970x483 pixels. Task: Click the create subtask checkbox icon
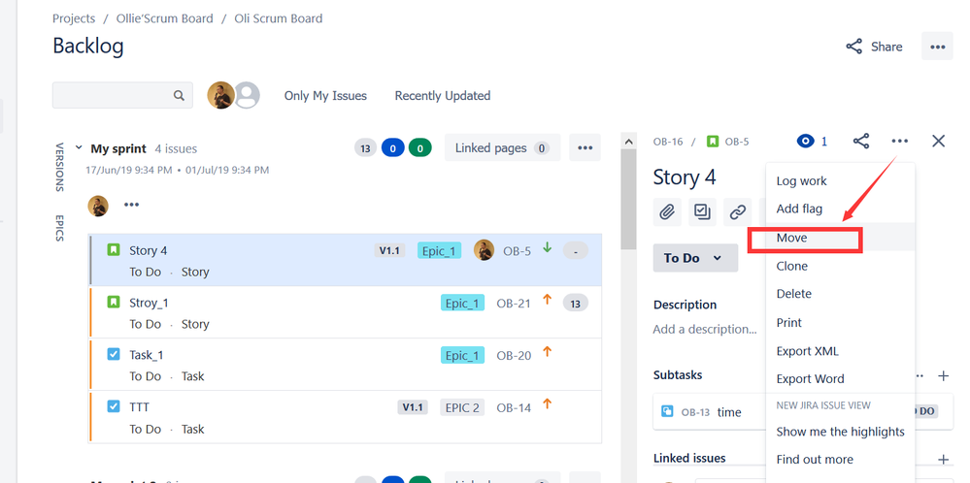701,212
